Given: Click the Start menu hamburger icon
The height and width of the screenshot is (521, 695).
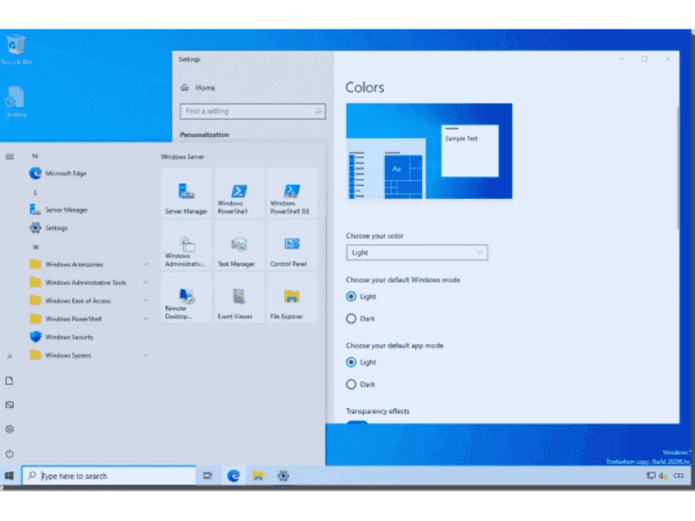Looking at the screenshot, I should pyautogui.click(x=10, y=156).
